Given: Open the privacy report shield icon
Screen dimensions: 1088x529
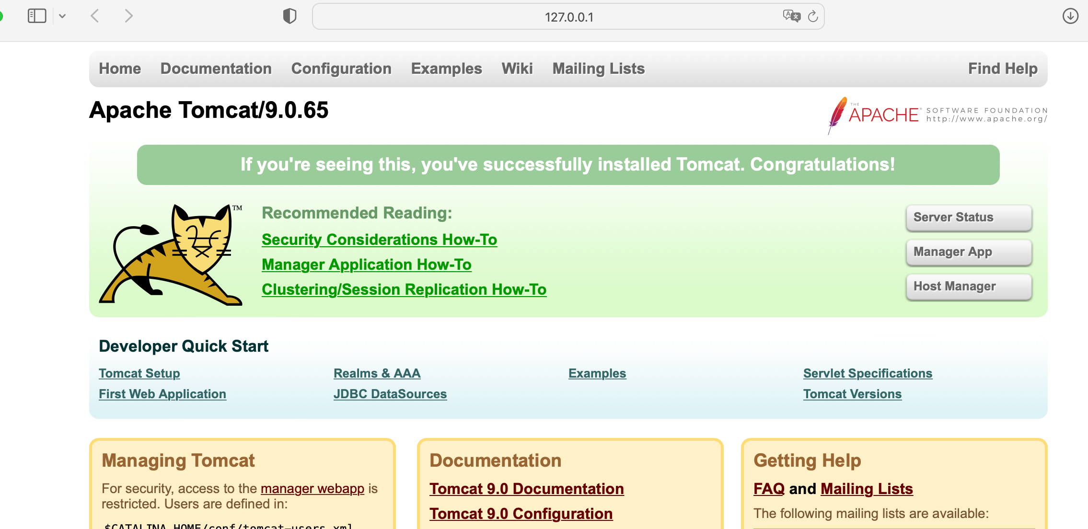Looking at the screenshot, I should (289, 16).
